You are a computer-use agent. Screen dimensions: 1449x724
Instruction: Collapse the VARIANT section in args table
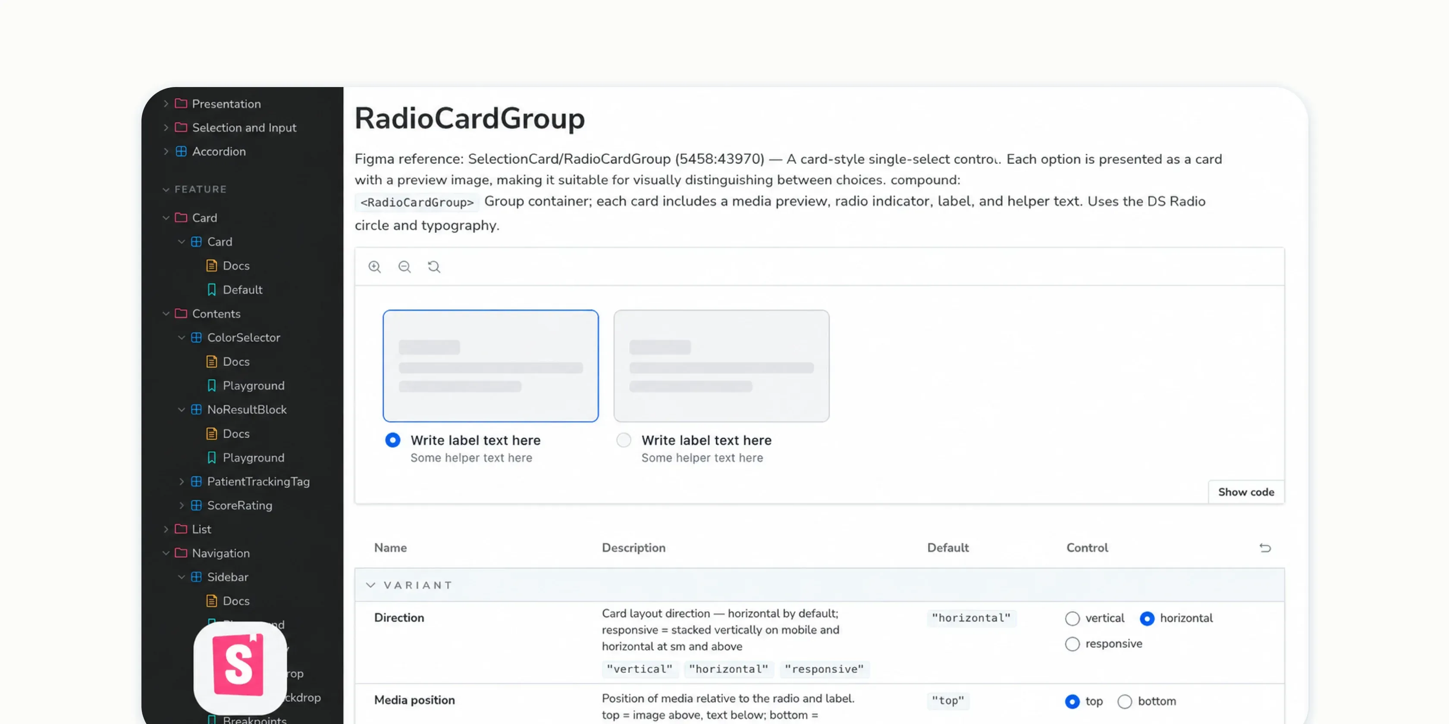(x=370, y=585)
